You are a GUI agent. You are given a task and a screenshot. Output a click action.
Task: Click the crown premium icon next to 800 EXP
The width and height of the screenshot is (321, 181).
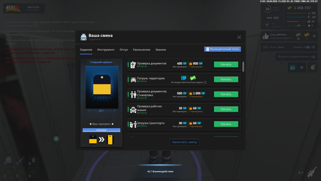pyautogui.click(x=191, y=63)
